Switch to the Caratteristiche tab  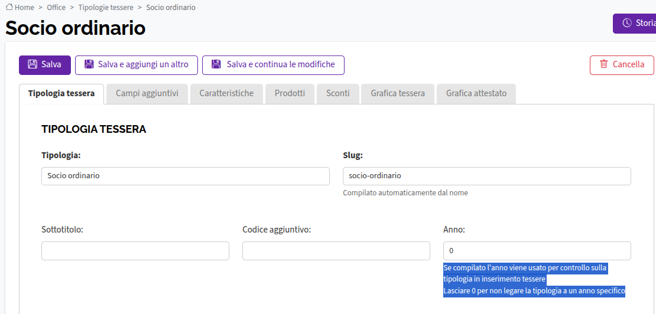(x=226, y=93)
